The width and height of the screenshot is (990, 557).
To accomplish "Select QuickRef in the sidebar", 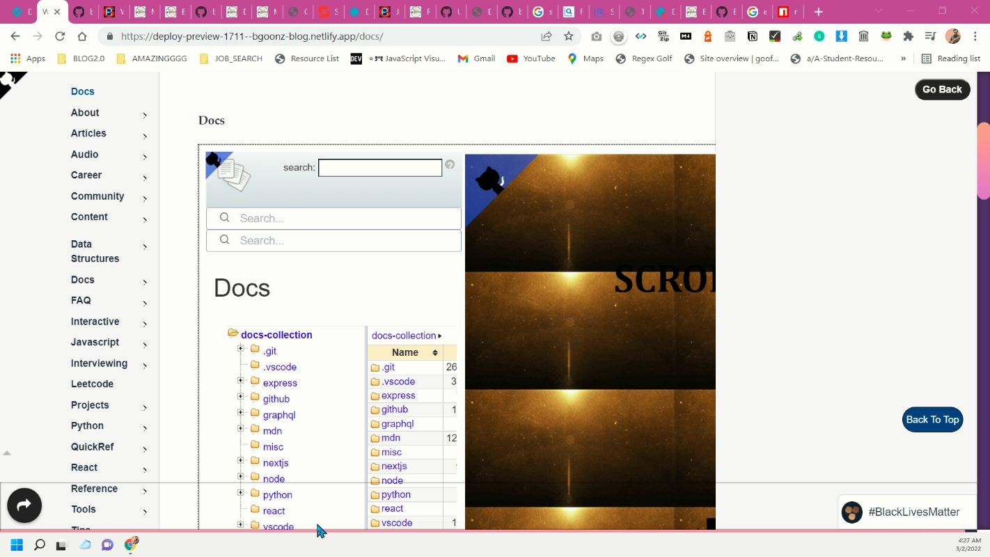I will (x=92, y=447).
